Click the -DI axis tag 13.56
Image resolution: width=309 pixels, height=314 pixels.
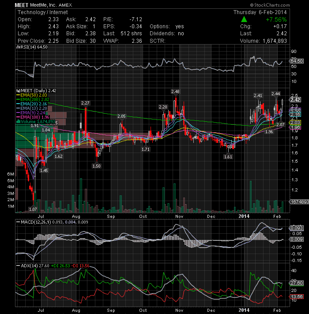point(297,296)
